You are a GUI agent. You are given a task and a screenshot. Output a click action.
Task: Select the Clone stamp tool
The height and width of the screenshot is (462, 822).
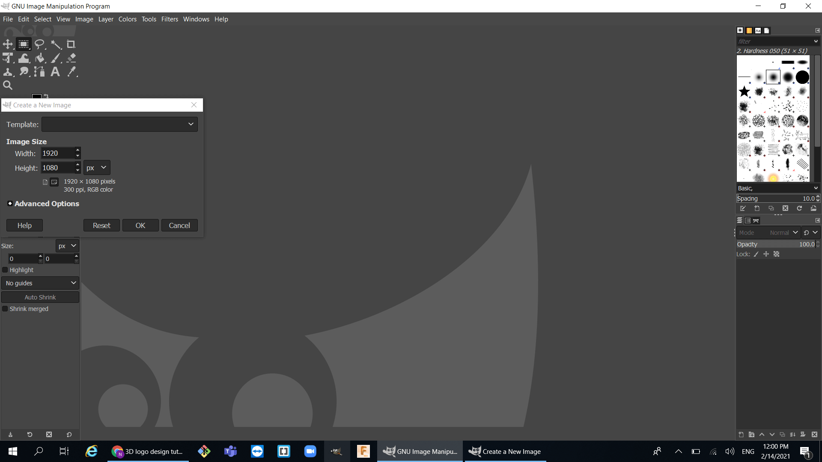click(8, 72)
